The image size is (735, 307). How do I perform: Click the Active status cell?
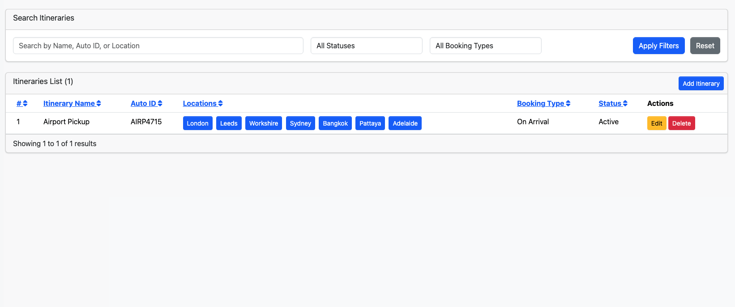[608, 122]
